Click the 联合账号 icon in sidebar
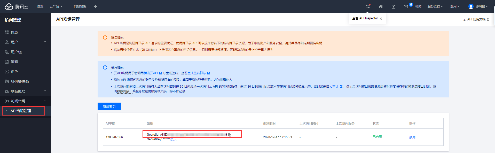This screenshot has width=495, height=153. click(7, 91)
